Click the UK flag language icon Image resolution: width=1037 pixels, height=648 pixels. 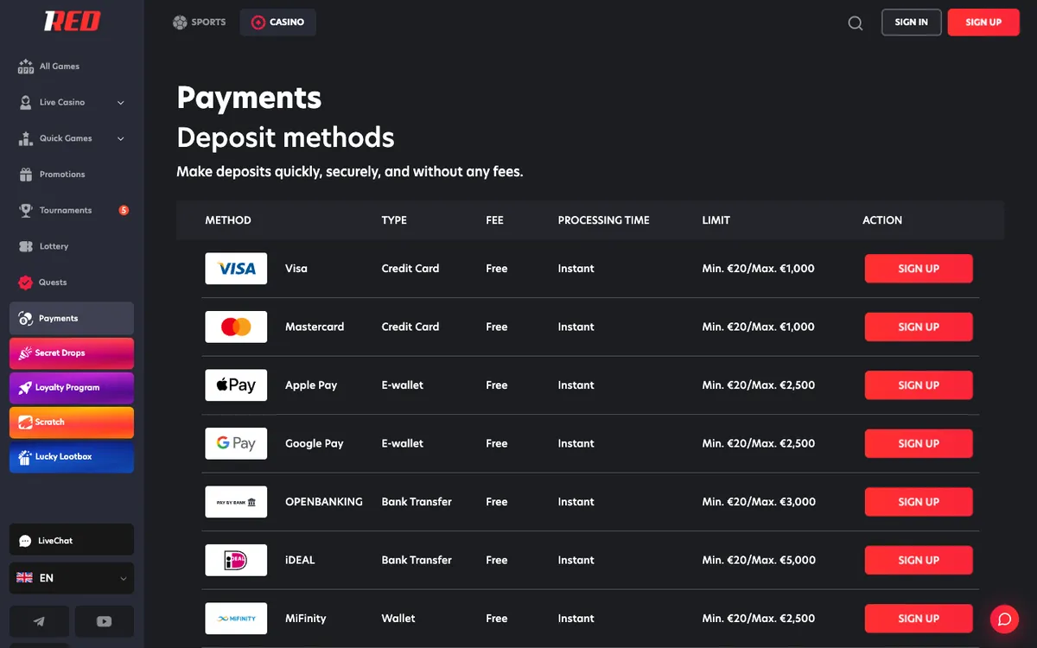[24, 578]
